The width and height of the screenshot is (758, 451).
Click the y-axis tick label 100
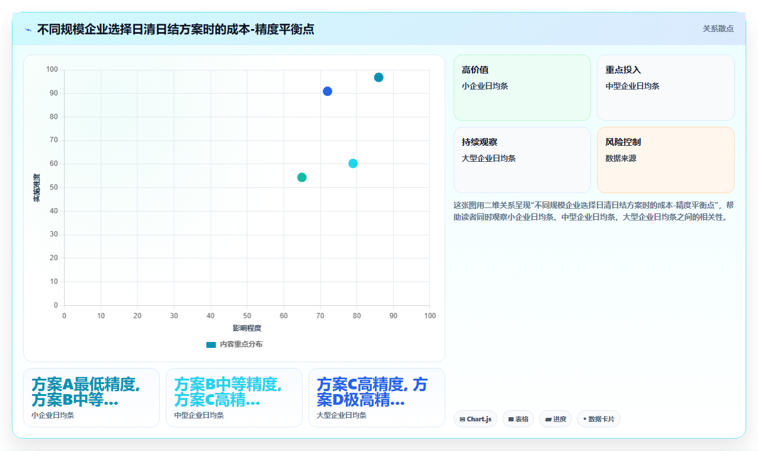pos(52,70)
